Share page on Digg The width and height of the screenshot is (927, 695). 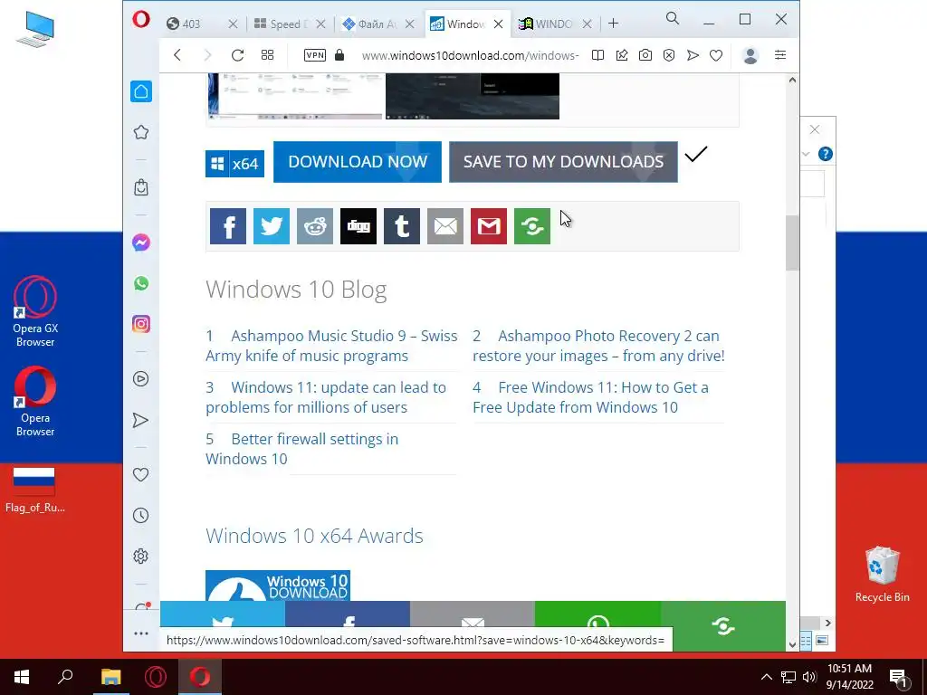coord(358,226)
